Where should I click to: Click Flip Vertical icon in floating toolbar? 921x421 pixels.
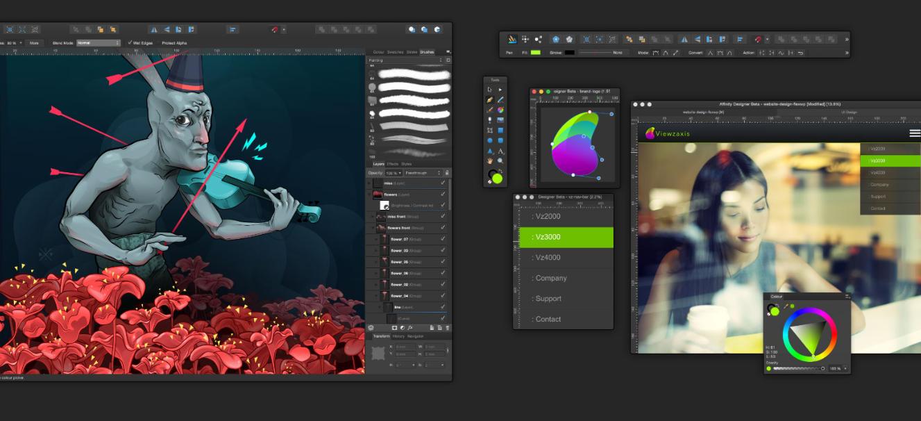tap(697, 39)
